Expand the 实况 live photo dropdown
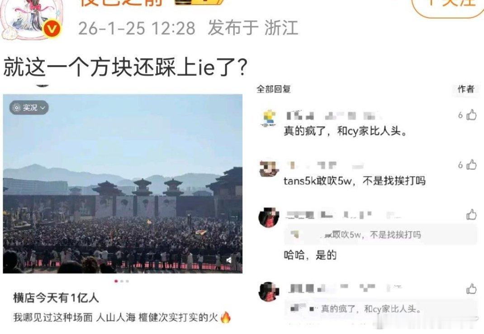Viewport: 484px width, 334px height. pos(29,108)
